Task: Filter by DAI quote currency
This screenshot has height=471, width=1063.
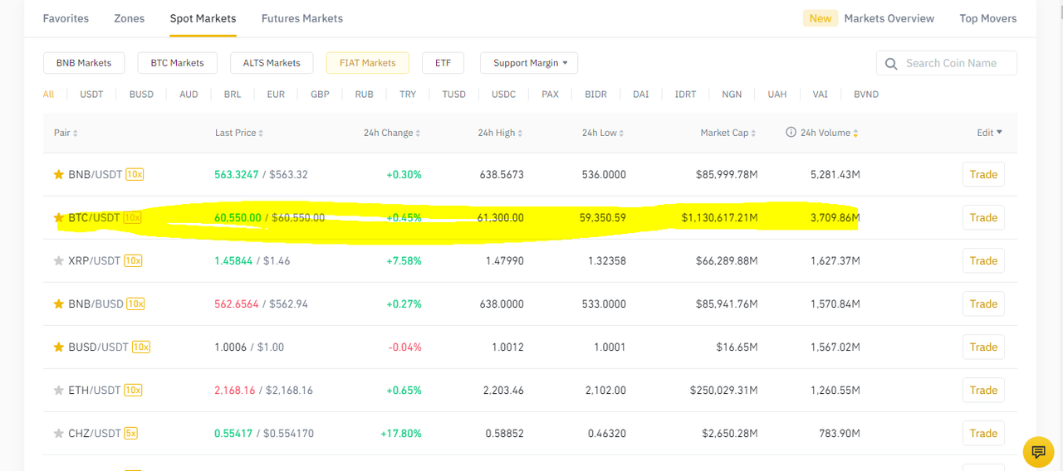Action: click(640, 95)
